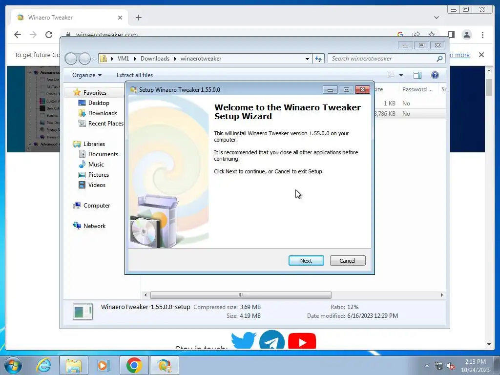This screenshot has width=500, height=375.
Task: Launch Internet Explorer from the taskbar
Action: (x=43, y=365)
